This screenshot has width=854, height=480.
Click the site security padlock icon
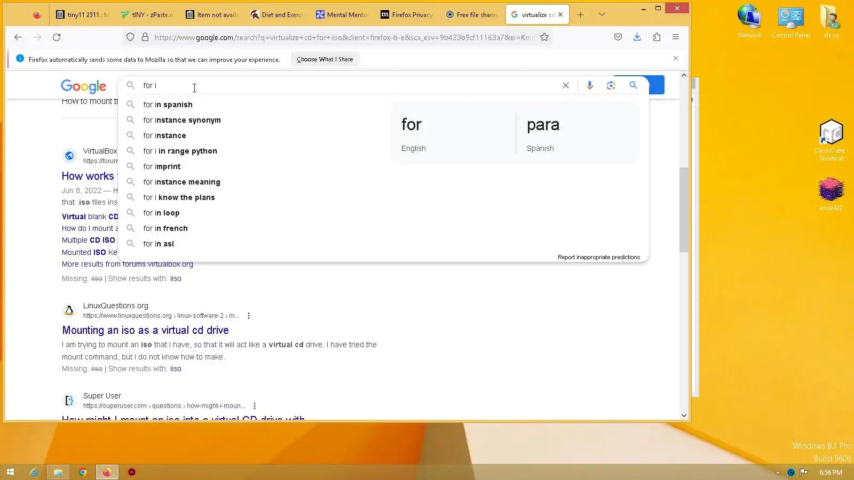[145, 37]
